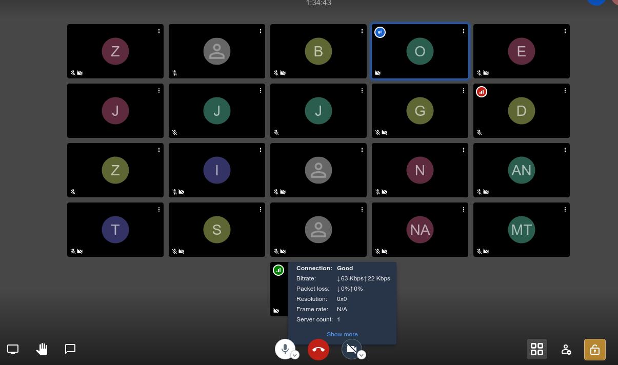Click muted mic icon on B tile
Screen dimensions: 618x365
[276, 73]
